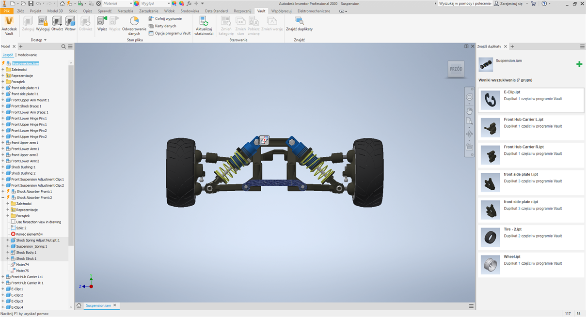Viewport: 586px width, 317px height.
Task: Select the E-Clip.ipt duplicate result
Action: pos(531,100)
